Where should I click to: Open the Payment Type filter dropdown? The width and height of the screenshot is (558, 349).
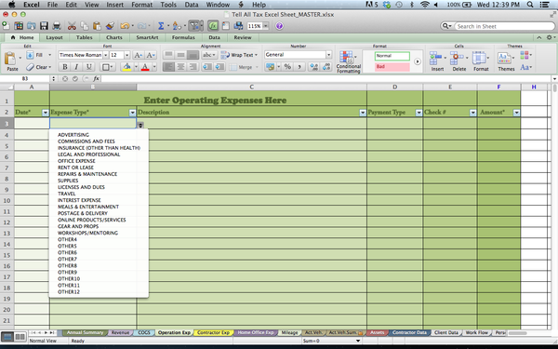[x=418, y=113]
